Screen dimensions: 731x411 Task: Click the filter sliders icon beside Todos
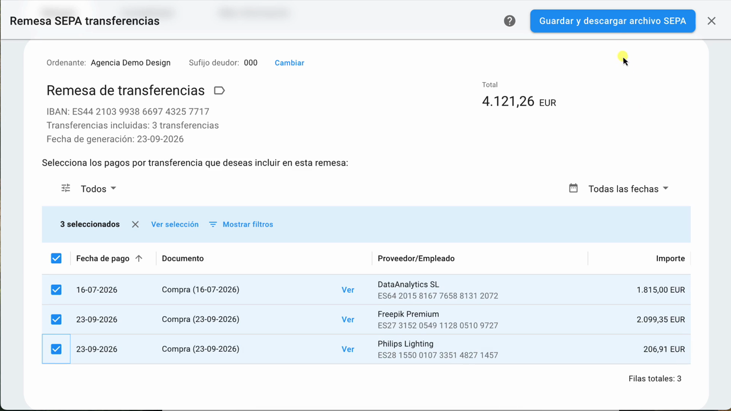coord(66,188)
